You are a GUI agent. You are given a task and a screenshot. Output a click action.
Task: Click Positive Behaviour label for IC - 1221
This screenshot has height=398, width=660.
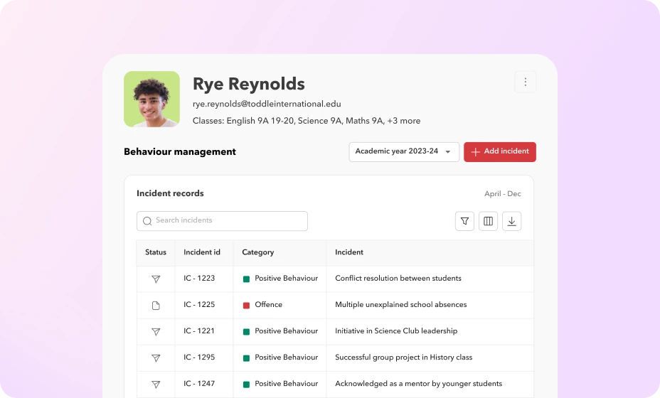coord(286,330)
